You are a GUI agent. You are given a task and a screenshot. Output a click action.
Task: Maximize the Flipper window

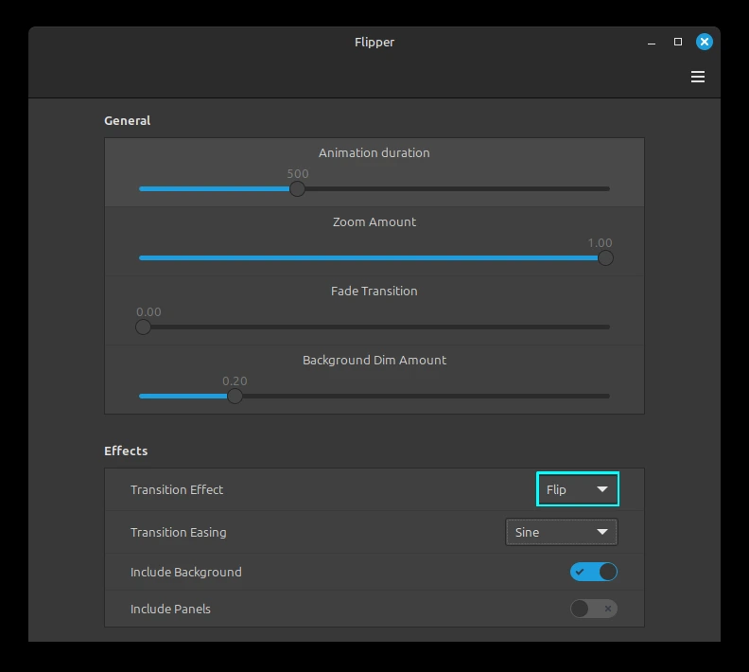[678, 42]
